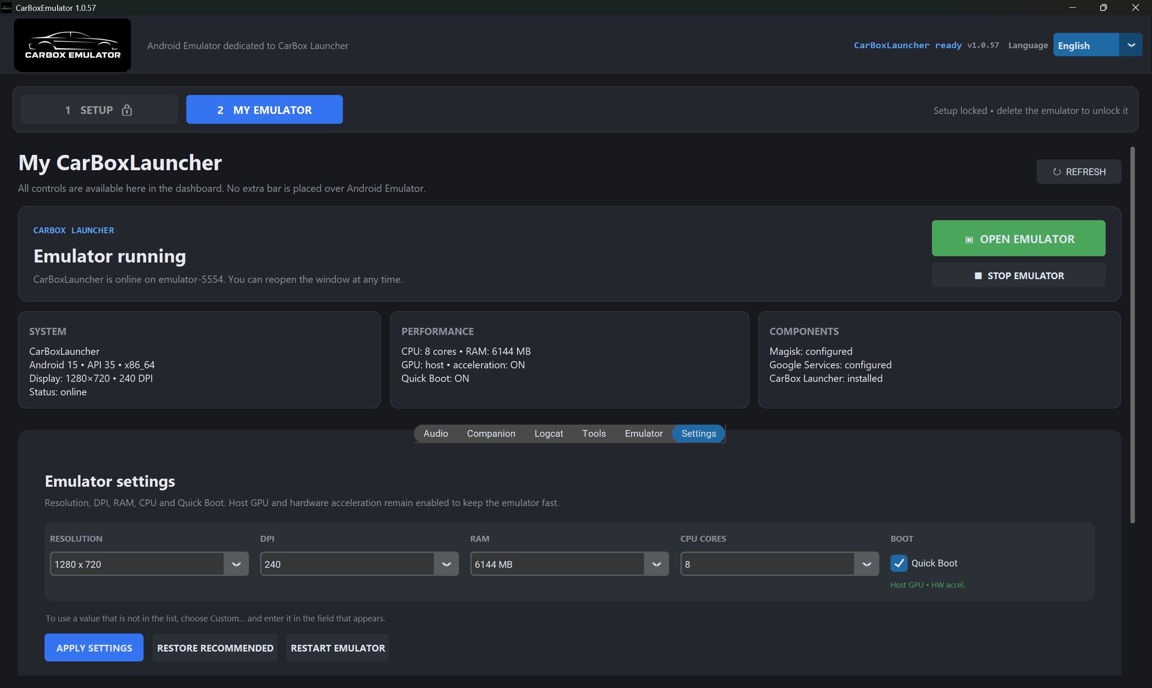
Task: Switch to the Emulator tab
Action: 643,434
